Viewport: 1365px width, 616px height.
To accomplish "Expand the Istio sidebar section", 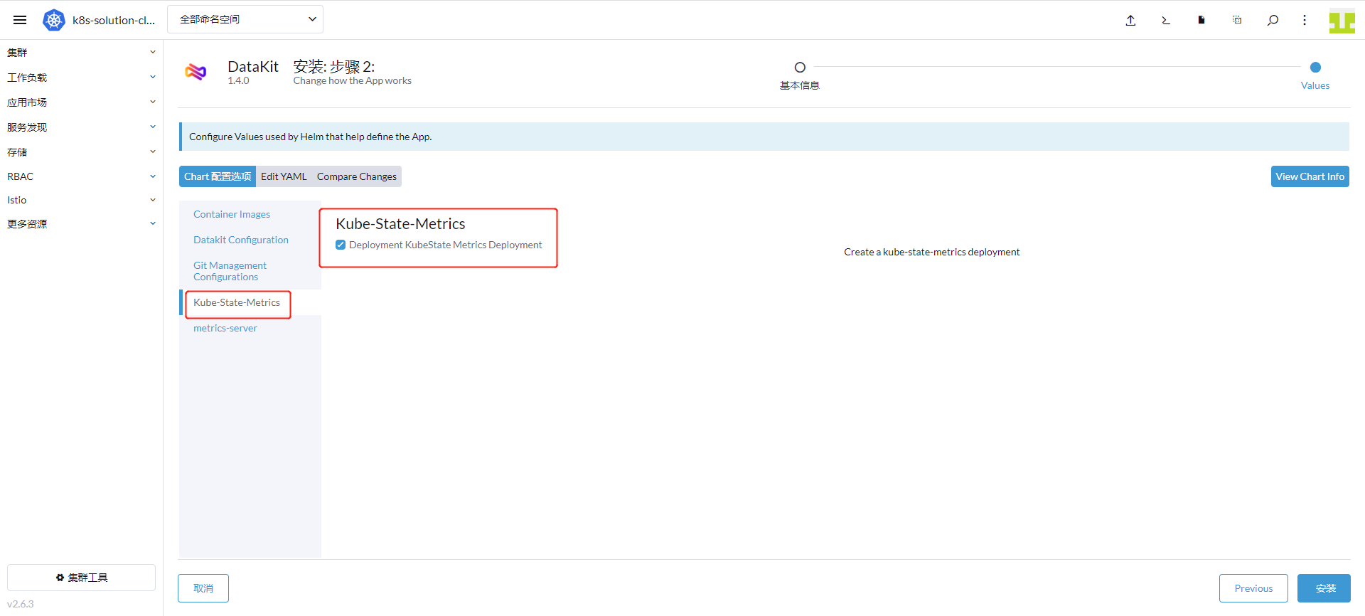I will (81, 200).
